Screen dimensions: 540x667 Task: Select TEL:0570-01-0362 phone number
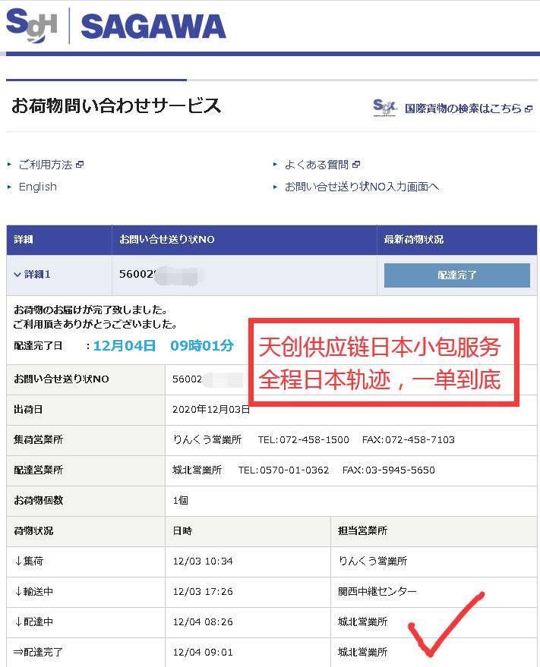(283, 470)
